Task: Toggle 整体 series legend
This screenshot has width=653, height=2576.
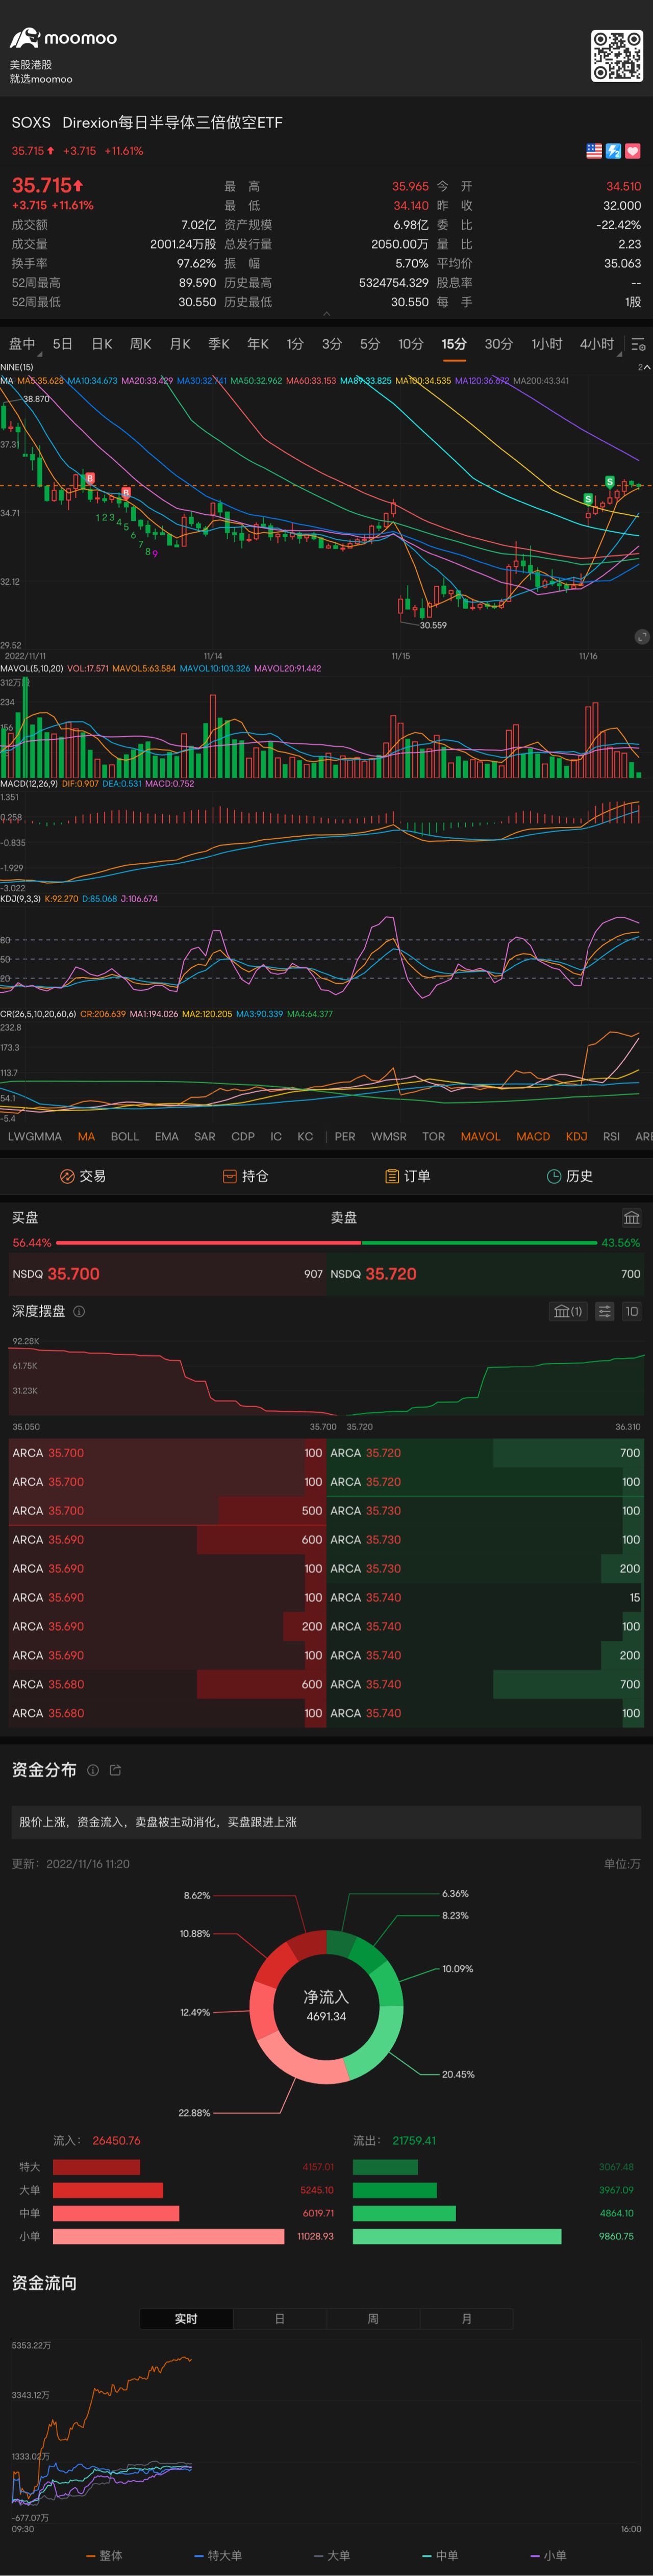Action: coord(104,2555)
